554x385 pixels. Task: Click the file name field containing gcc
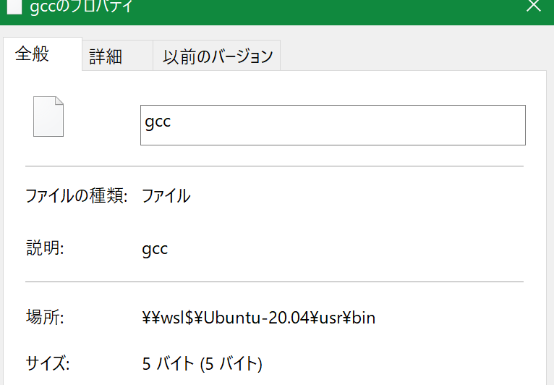pyautogui.click(x=332, y=124)
